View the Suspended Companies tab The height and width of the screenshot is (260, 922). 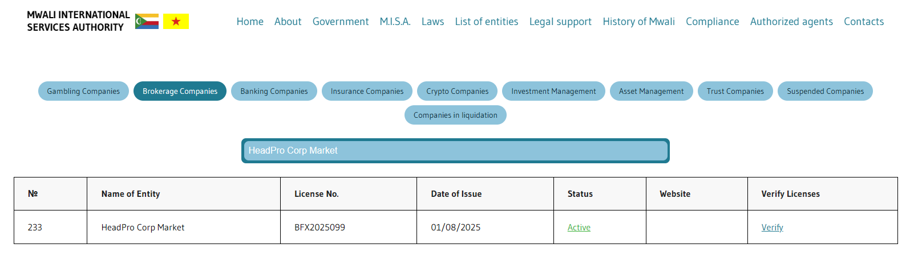click(824, 91)
